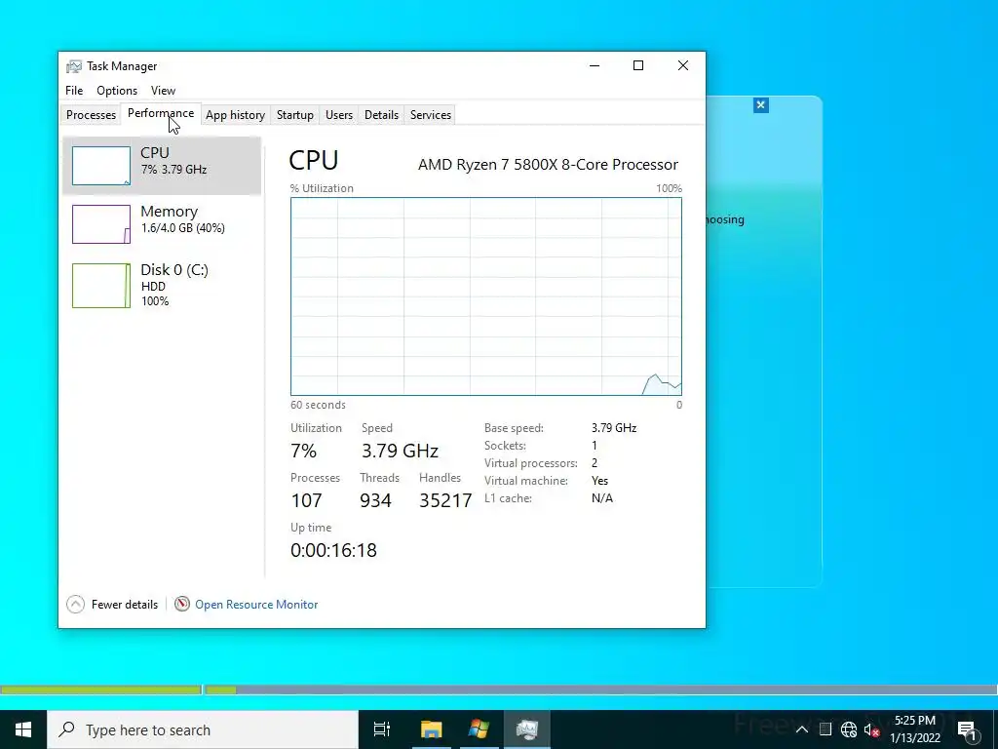Select Memory in the performance sidebar

[x=162, y=223]
